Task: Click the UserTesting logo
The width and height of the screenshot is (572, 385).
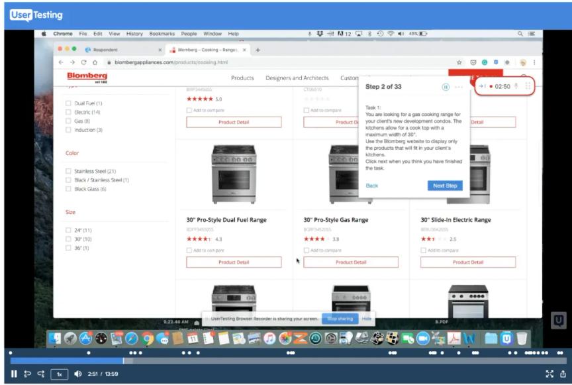Action: [x=36, y=15]
